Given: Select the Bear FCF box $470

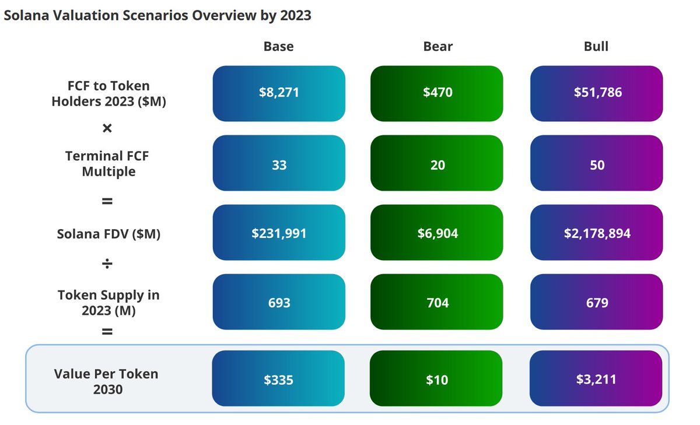Looking at the screenshot, I should point(437,93).
